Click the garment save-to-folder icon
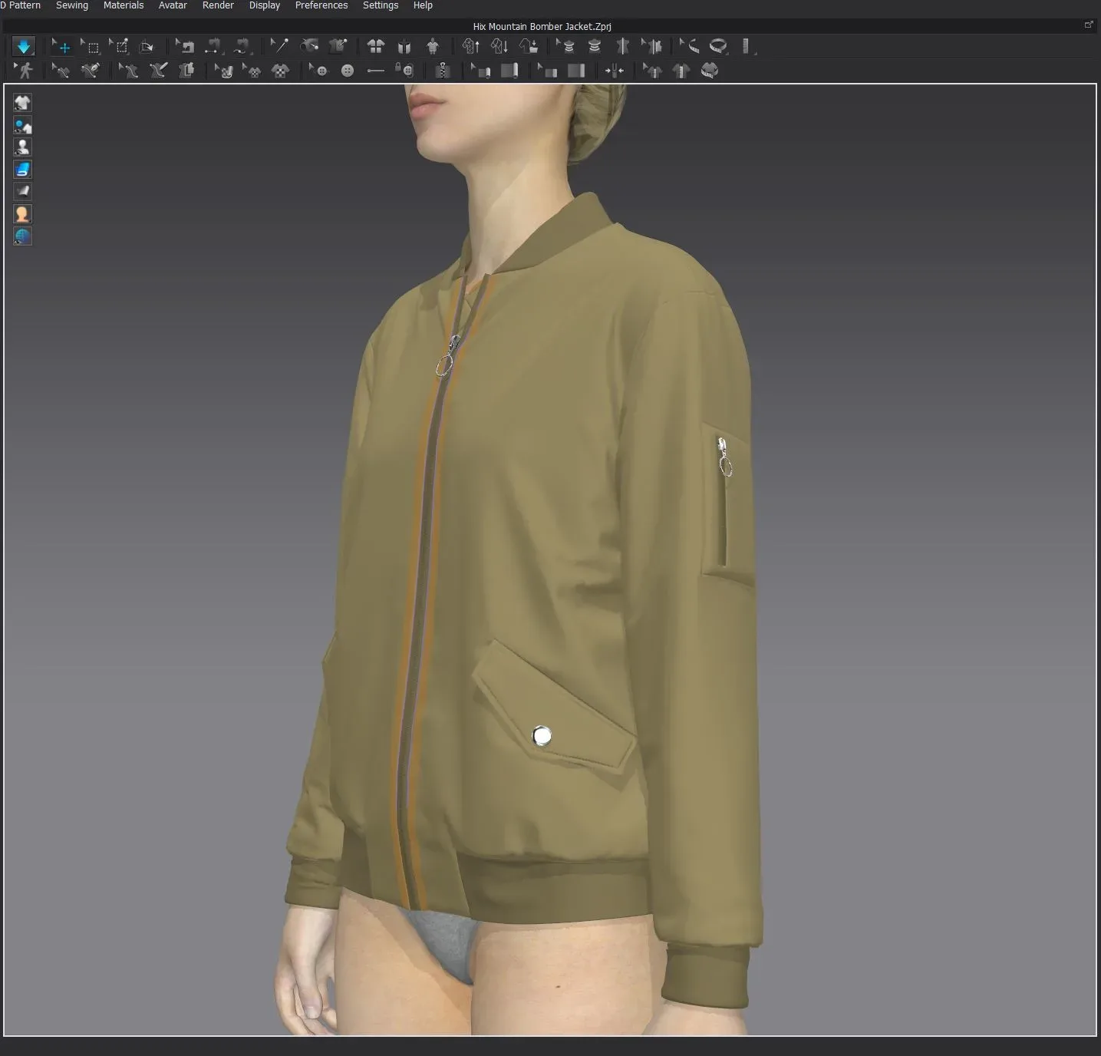 point(528,47)
